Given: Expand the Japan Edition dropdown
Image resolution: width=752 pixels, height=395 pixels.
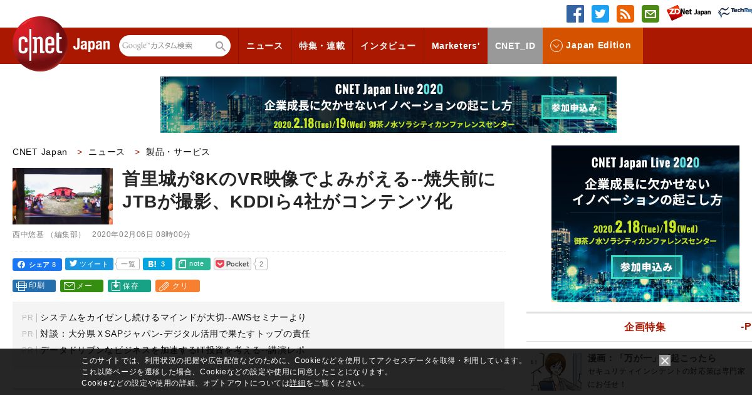Looking at the screenshot, I should coord(592,46).
